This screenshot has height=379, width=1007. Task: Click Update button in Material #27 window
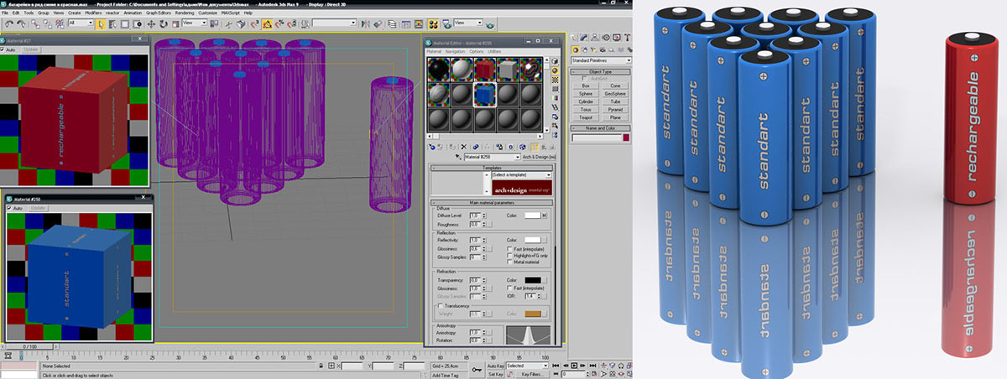click(x=31, y=49)
